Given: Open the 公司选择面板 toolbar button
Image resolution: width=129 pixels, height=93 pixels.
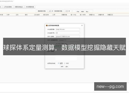Looking at the screenshot, I should coord(8,7).
